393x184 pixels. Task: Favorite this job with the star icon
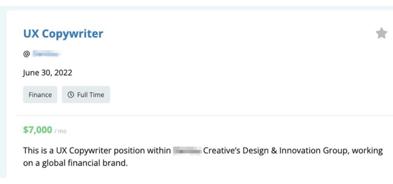[x=381, y=33]
